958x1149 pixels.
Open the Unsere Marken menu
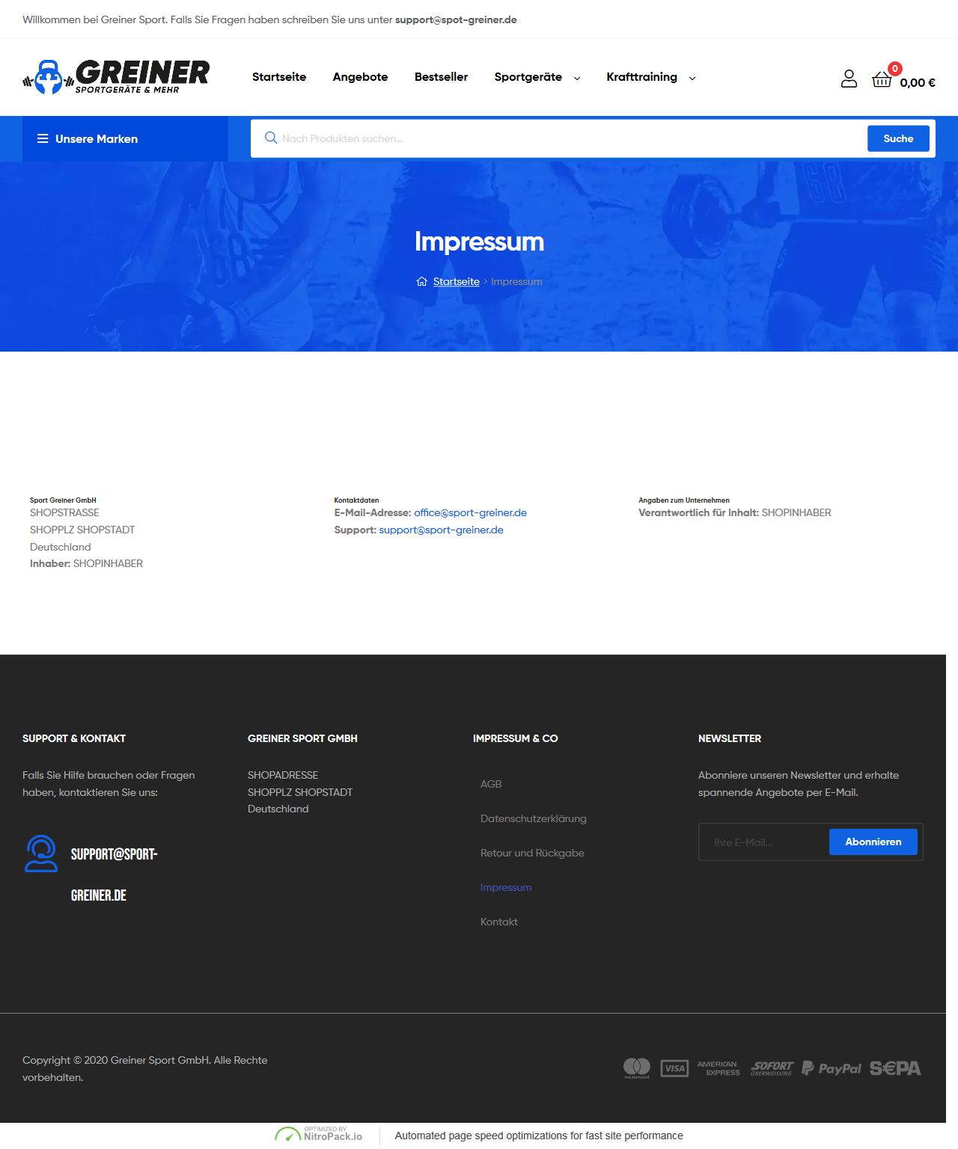click(x=125, y=138)
